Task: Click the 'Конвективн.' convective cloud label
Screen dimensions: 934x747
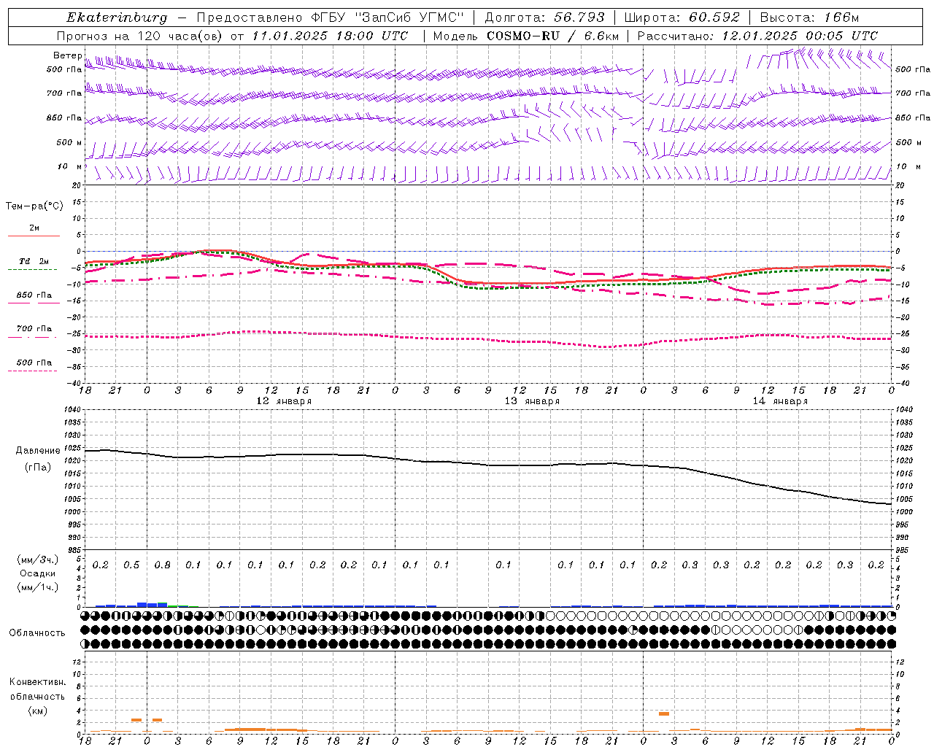Action: [37, 682]
